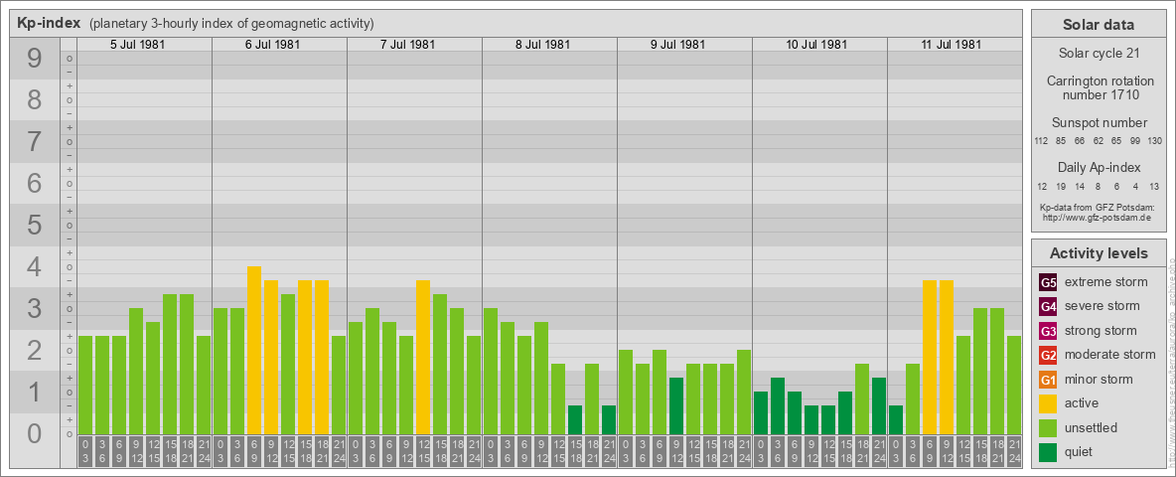Image resolution: width=1176 pixels, height=477 pixels.
Task: Click the yellow 6-9 bar on 6 Jul 1981
Action: pyautogui.click(x=254, y=350)
